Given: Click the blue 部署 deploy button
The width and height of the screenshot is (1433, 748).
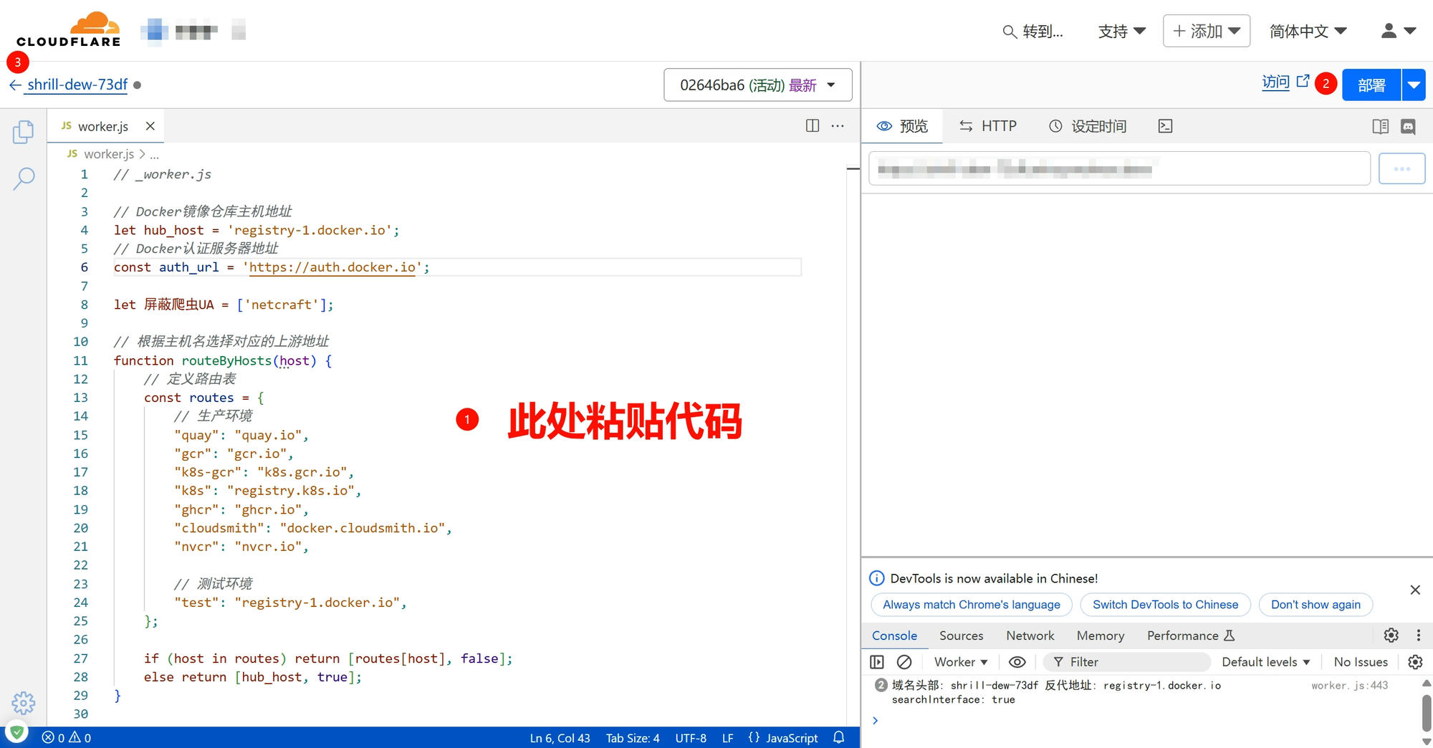Looking at the screenshot, I should (x=1371, y=85).
